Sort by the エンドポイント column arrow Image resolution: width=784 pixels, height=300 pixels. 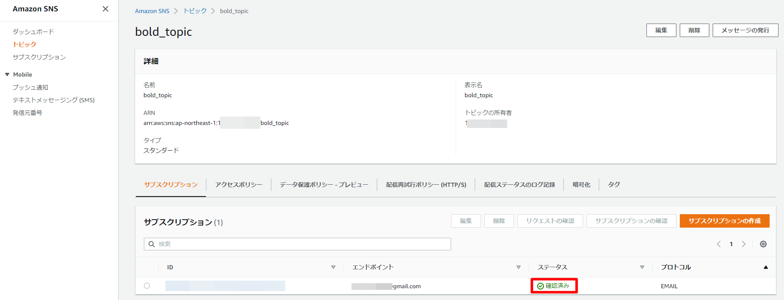(519, 267)
